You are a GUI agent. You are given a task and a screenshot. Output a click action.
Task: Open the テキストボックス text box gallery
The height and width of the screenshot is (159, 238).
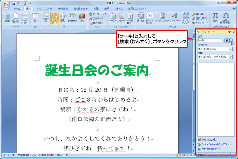click(150, 18)
